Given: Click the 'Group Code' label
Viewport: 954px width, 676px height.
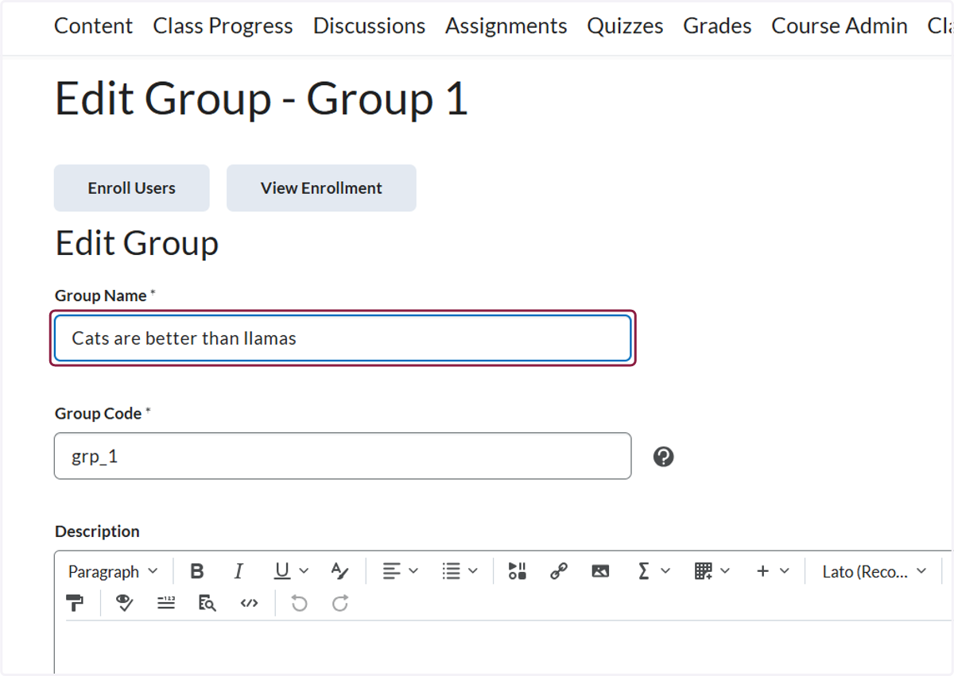Looking at the screenshot, I should pyautogui.click(x=99, y=413).
